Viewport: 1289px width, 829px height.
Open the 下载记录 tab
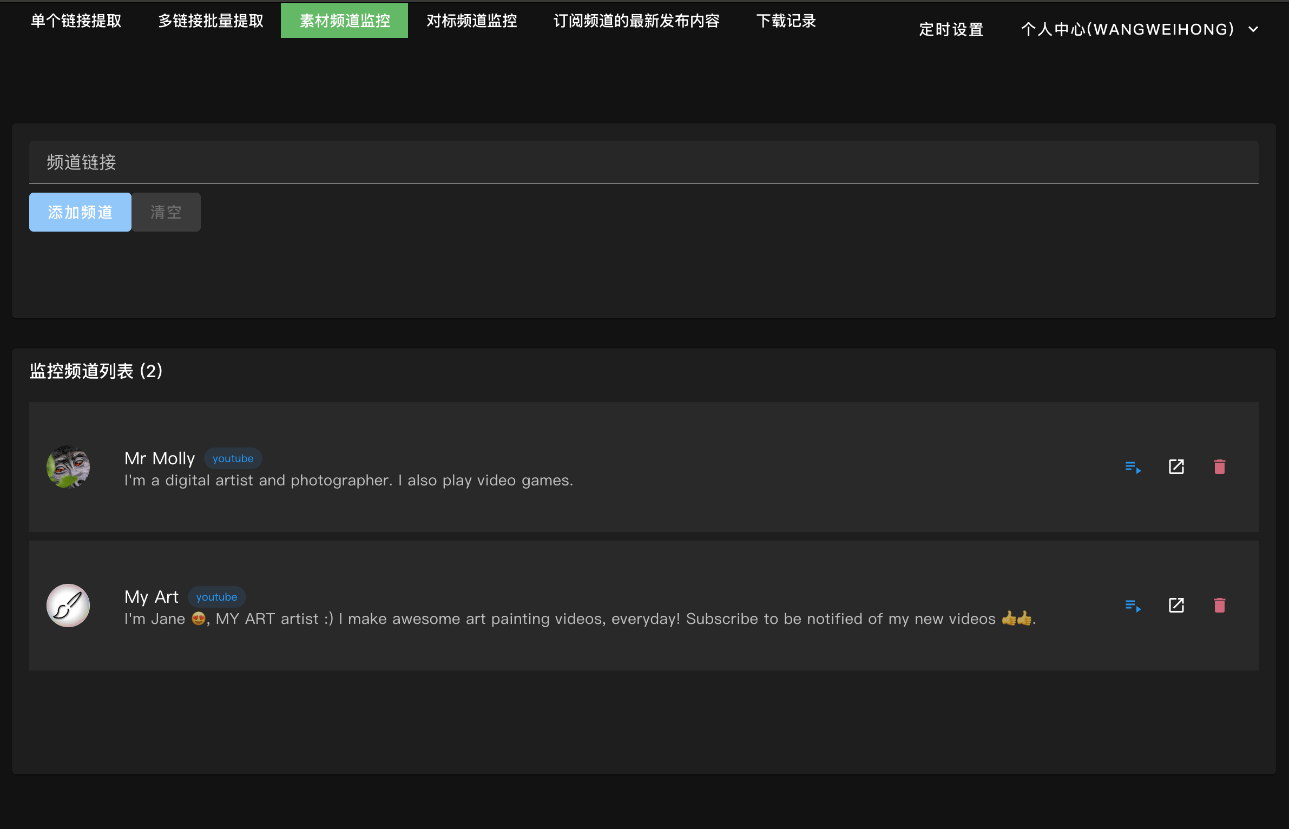(x=786, y=21)
